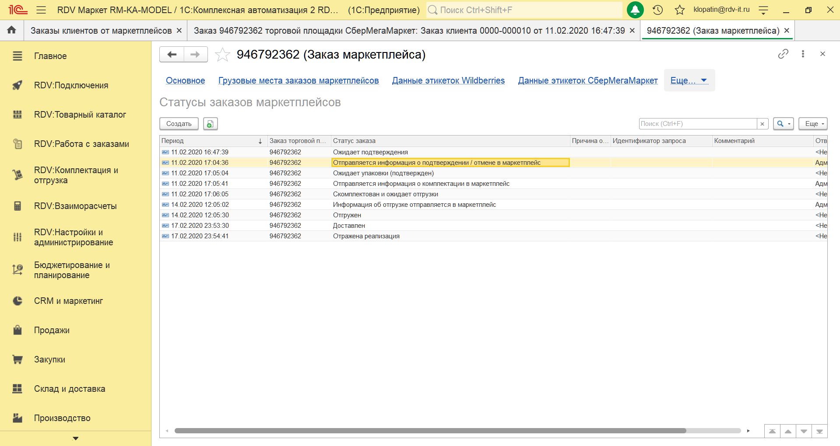Click the green refresh list icon

pos(210,124)
